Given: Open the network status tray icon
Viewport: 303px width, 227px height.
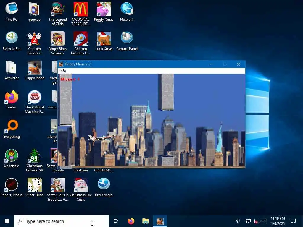Looking at the screenshot, I should [248, 221].
